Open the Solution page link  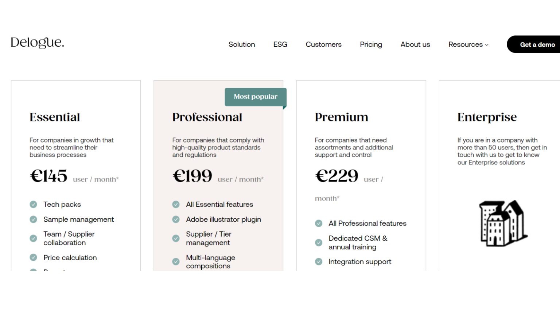[242, 44]
